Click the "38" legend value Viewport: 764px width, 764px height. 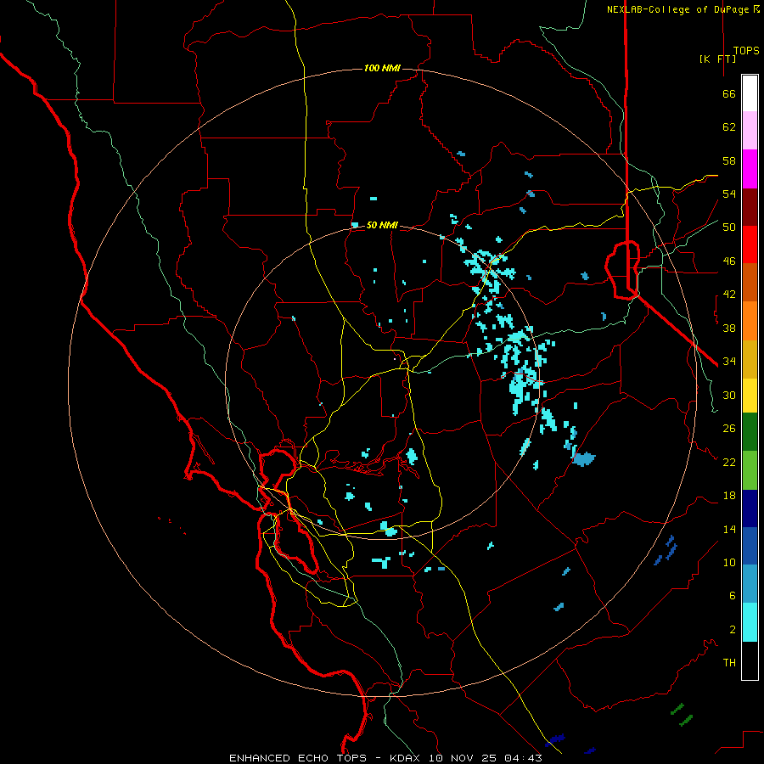(729, 329)
